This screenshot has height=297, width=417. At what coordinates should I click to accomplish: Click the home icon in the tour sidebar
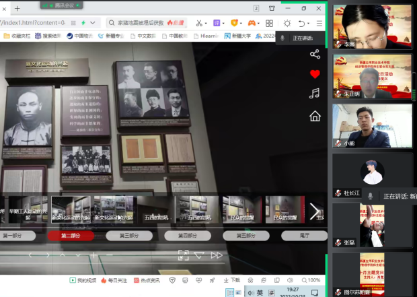[314, 117]
